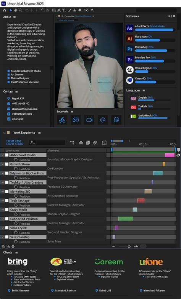The width and height of the screenshot is (181, 299).
Task: Collapse the Xdynamix/ Bipolar Films layer chevron
Action: (3, 173)
